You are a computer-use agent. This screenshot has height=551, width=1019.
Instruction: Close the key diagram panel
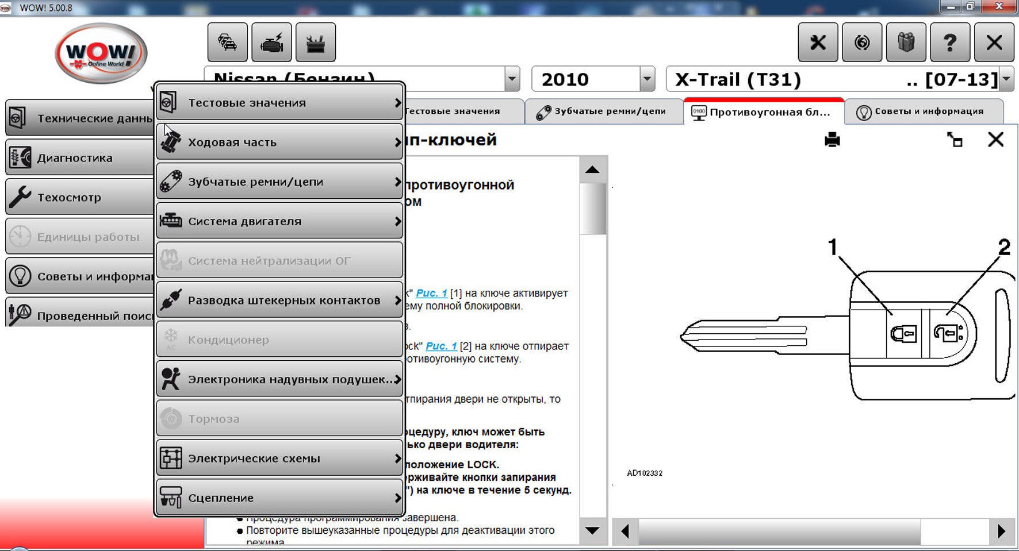tap(995, 140)
